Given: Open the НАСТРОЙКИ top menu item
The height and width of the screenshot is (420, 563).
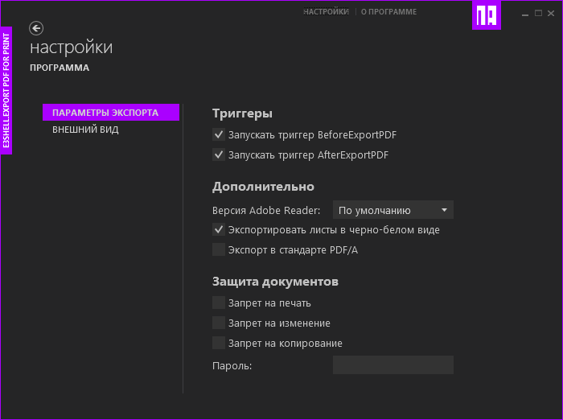Looking at the screenshot, I should [x=326, y=12].
